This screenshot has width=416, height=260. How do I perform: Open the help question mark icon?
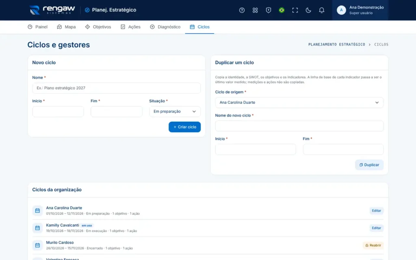click(242, 10)
